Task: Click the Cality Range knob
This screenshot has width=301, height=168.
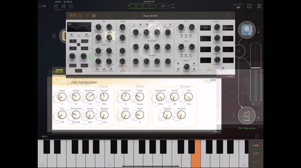Action: [x=76, y=97]
